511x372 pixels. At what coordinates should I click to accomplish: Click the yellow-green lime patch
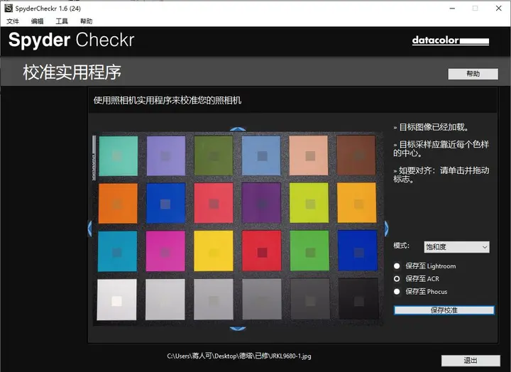[309, 203]
